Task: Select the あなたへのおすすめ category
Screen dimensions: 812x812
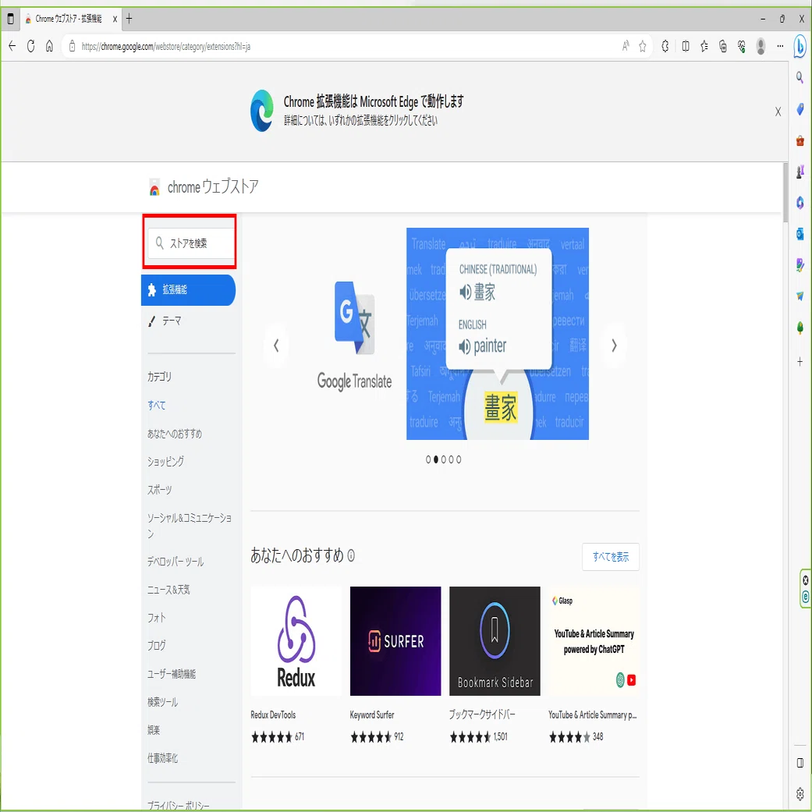Action: (175, 434)
